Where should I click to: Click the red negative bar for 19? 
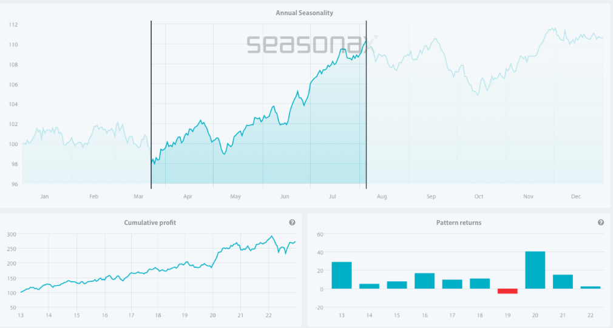(507, 291)
